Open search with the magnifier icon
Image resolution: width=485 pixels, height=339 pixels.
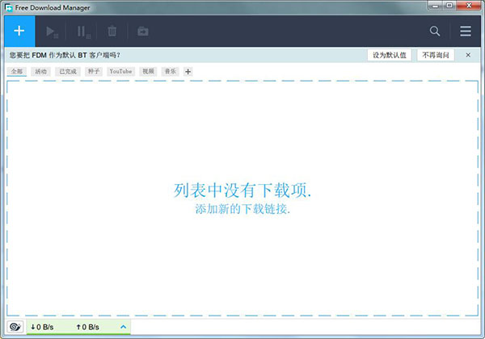pos(435,31)
